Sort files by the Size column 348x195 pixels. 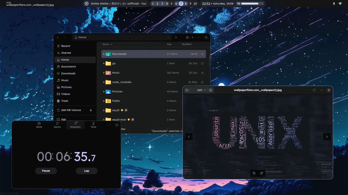pyautogui.click(x=169, y=44)
